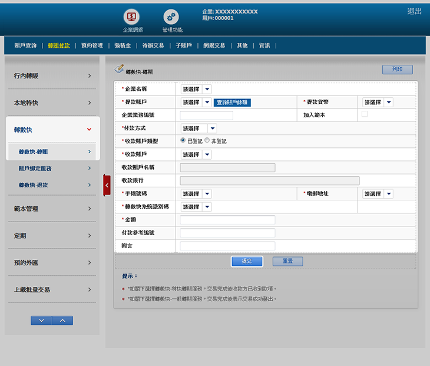The image size is (430, 366).
Task: Select the 已登記 radio button
Action: tap(183, 141)
